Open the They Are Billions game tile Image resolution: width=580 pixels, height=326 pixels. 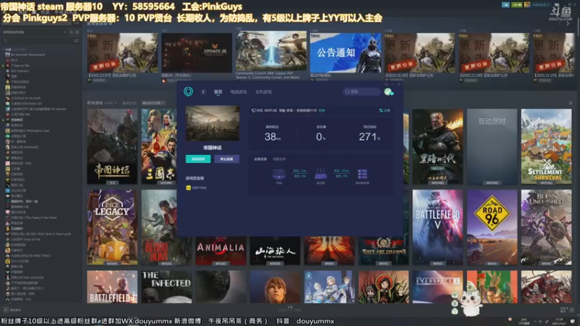coord(384,251)
